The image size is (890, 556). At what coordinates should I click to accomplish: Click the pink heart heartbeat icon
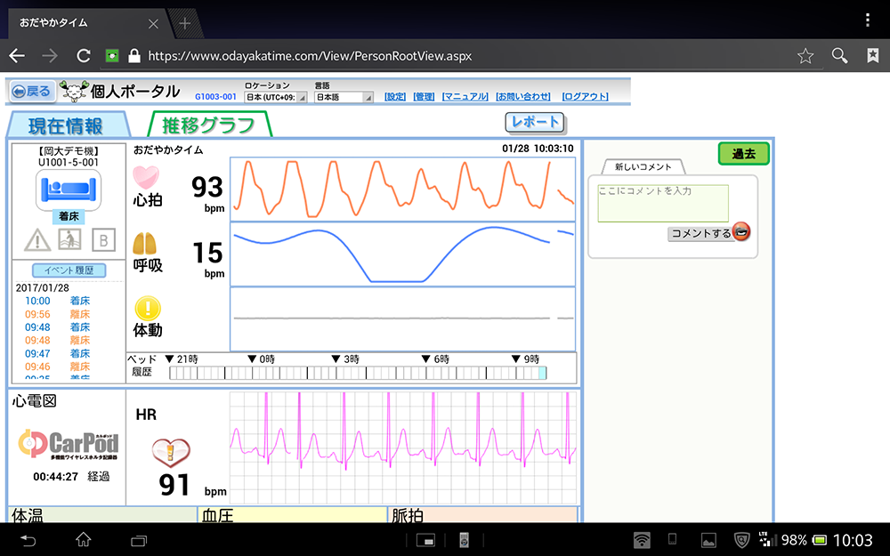146,176
